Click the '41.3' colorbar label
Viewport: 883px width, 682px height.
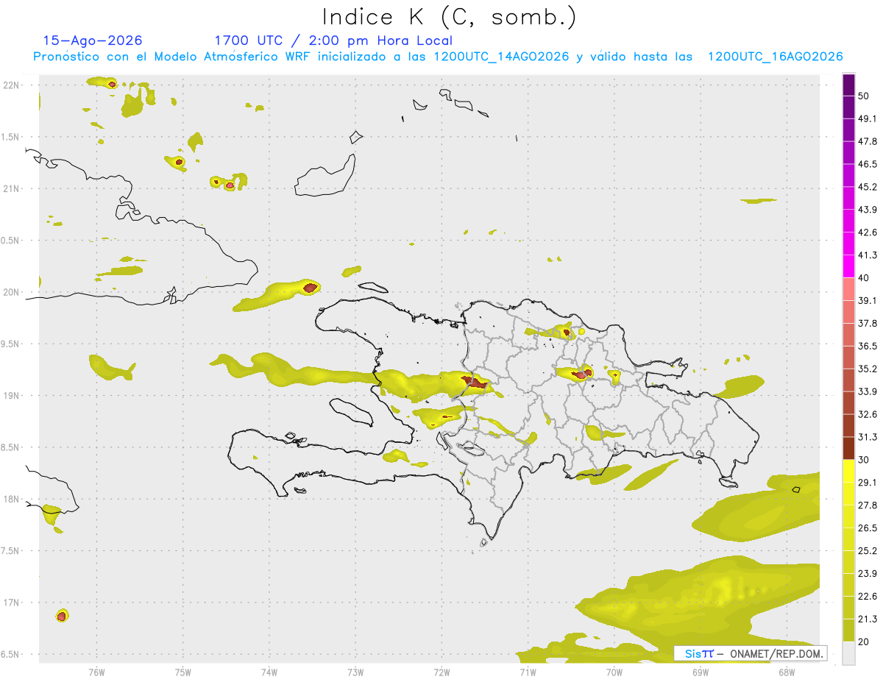click(x=868, y=255)
